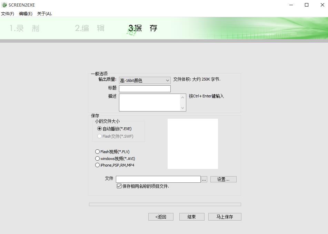
Task: Close the SCREEN2EXE window
Action: coord(322,5)
